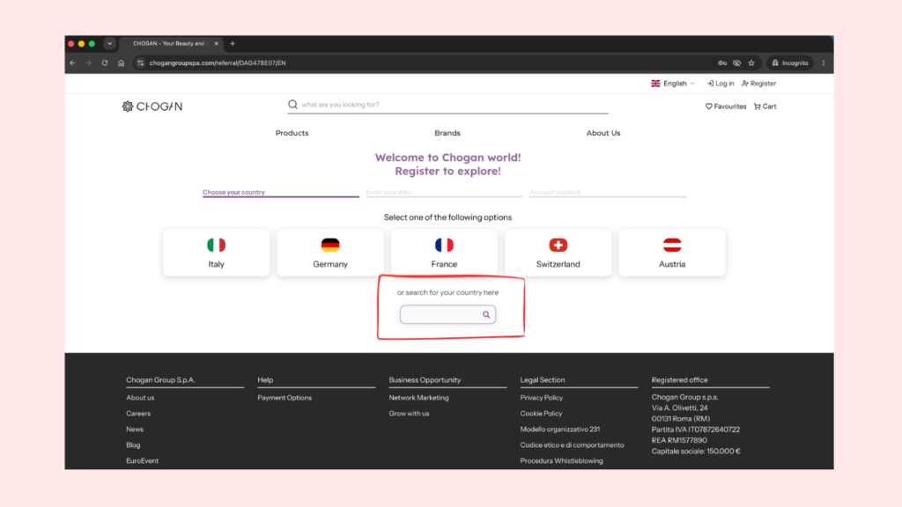Click the password key icon in address bar

[x=722, y=63]
